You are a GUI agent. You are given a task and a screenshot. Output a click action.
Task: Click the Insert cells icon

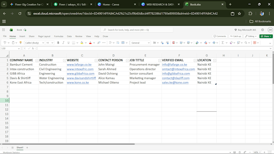pos(197,43)
